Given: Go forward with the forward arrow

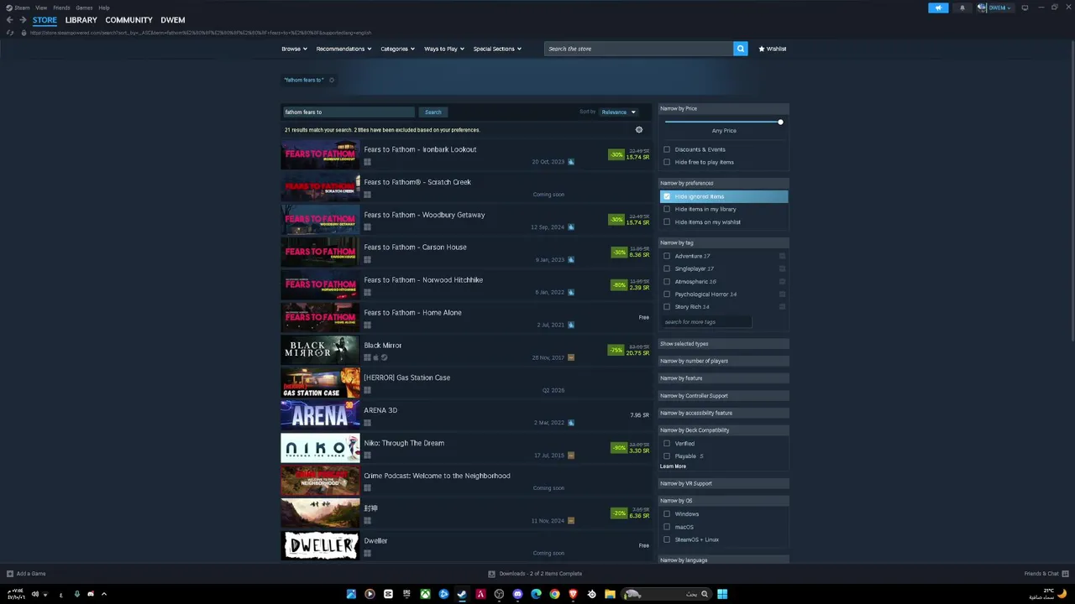Looking at the screenshot, I should [24, 20].
